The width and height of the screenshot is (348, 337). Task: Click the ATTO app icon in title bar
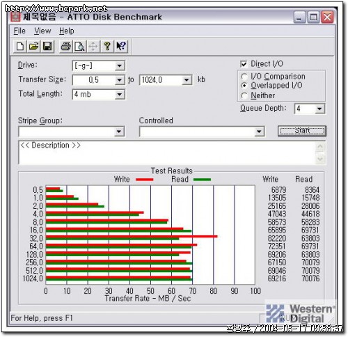pos(16,17)
